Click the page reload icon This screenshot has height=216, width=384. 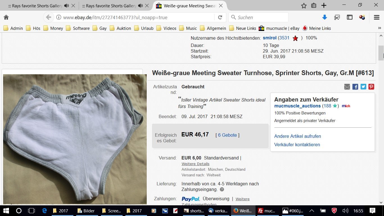click(x=220, y=17)
